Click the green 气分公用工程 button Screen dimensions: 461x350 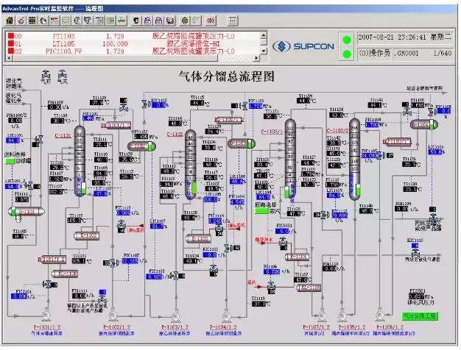coord(420,316)
